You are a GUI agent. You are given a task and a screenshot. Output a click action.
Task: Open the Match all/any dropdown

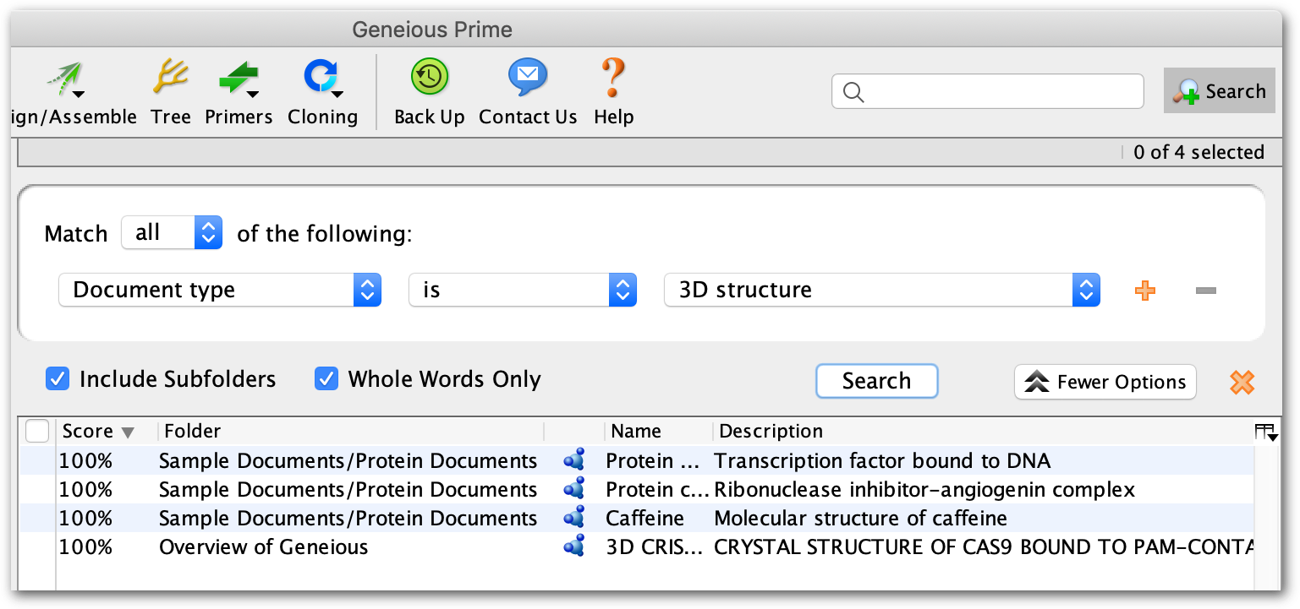[x=172, y=232]
